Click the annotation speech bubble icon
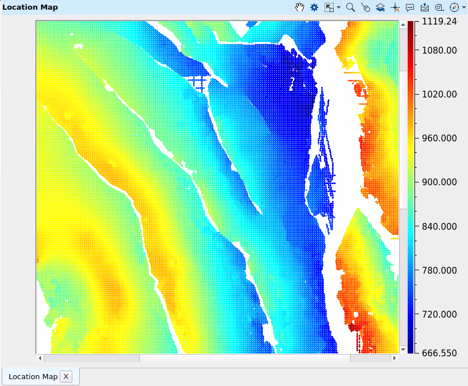The image size is (468, 386). tap(410, 7)
